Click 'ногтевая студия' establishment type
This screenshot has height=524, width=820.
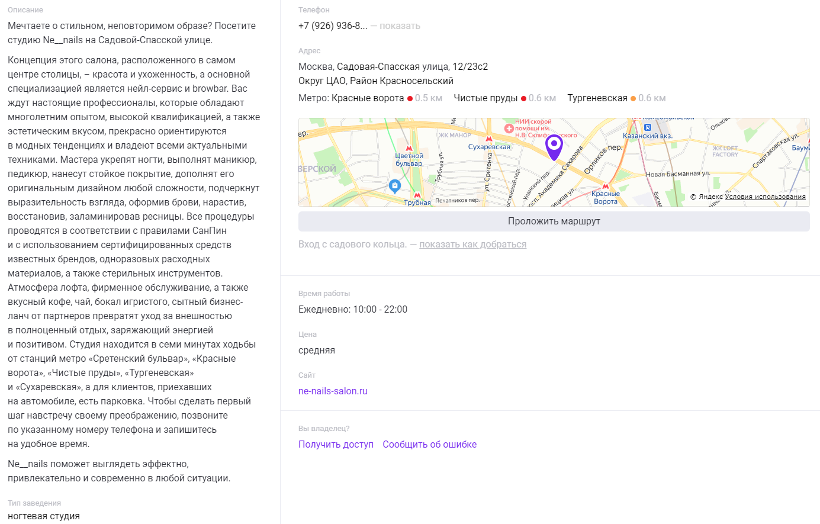coord(44,516)
